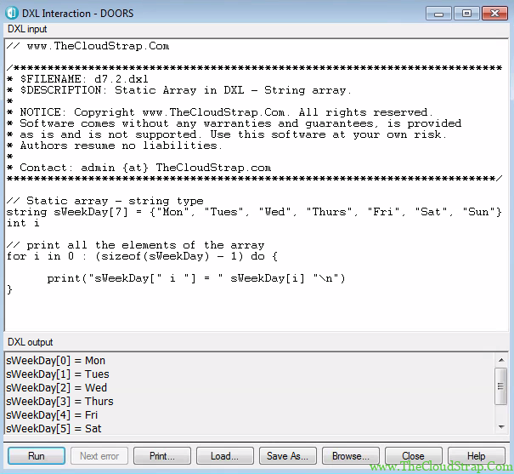The image size is (514, 474).
Task: Open the Print... dialog button
Action: point(162,456)
